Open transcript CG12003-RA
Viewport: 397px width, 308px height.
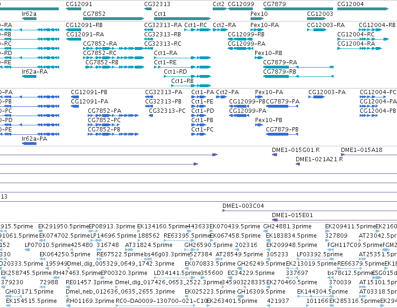[326, 25]
